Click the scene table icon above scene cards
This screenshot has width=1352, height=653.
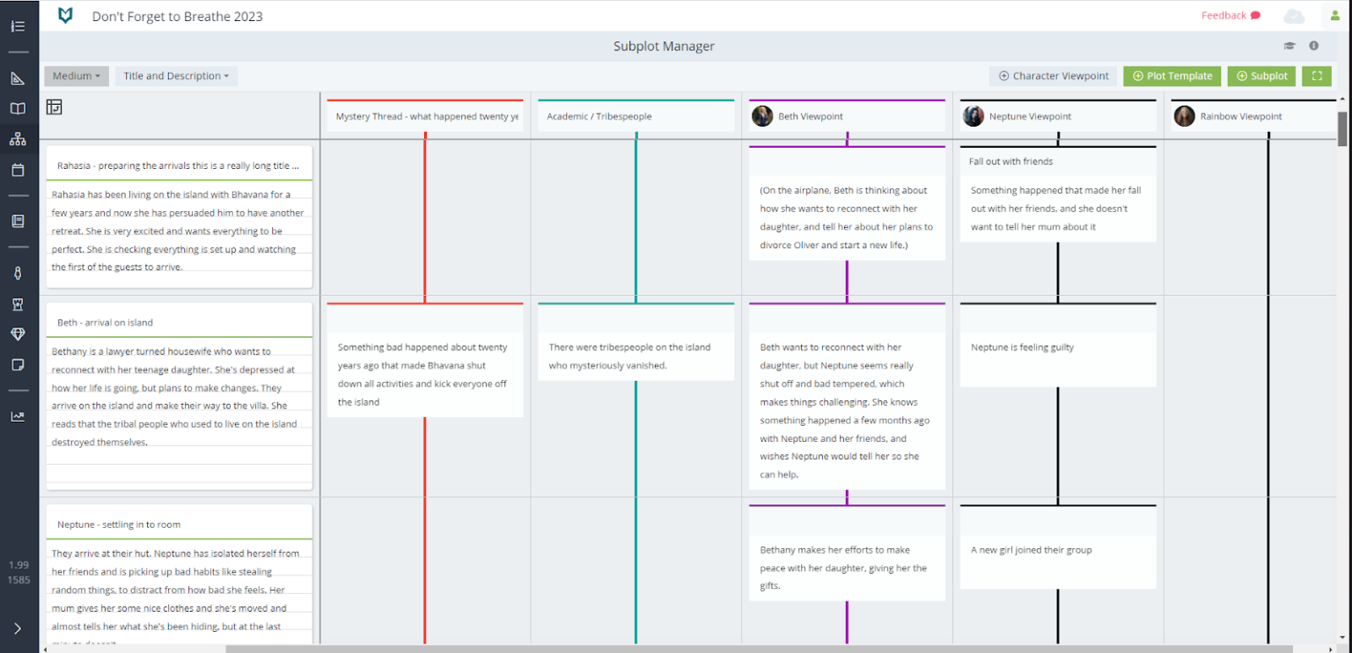(55, 107)
